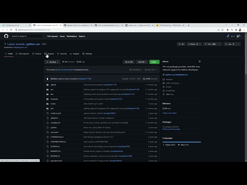This screenshot has width=247, height=185.
Task: Star the repository
Action: (230, 44)
